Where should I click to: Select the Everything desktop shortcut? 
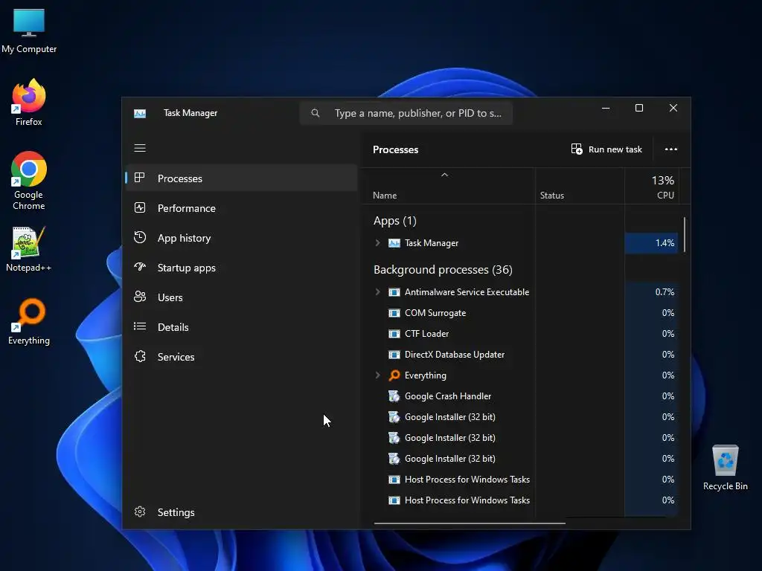coord(29,322)
